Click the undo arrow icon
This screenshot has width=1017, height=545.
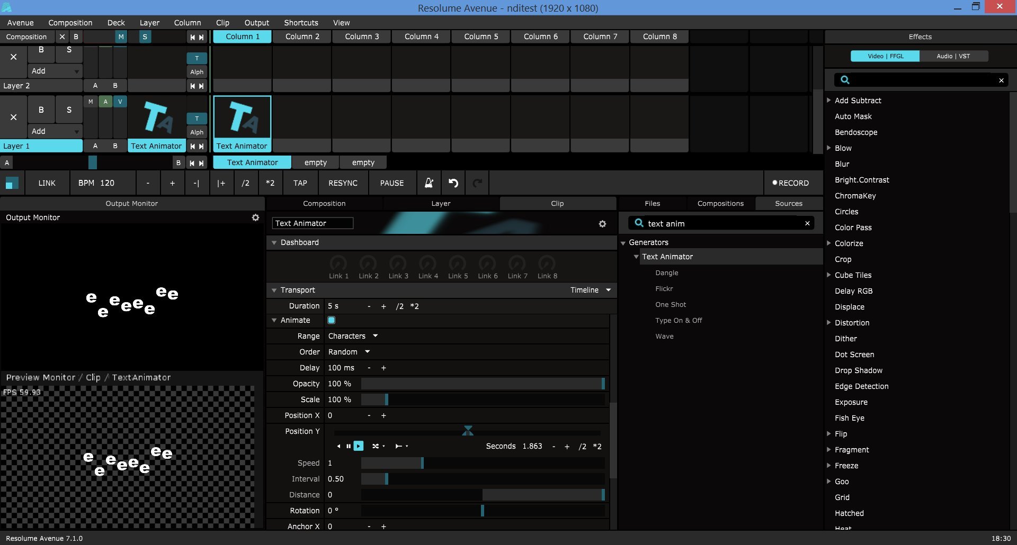453,183
